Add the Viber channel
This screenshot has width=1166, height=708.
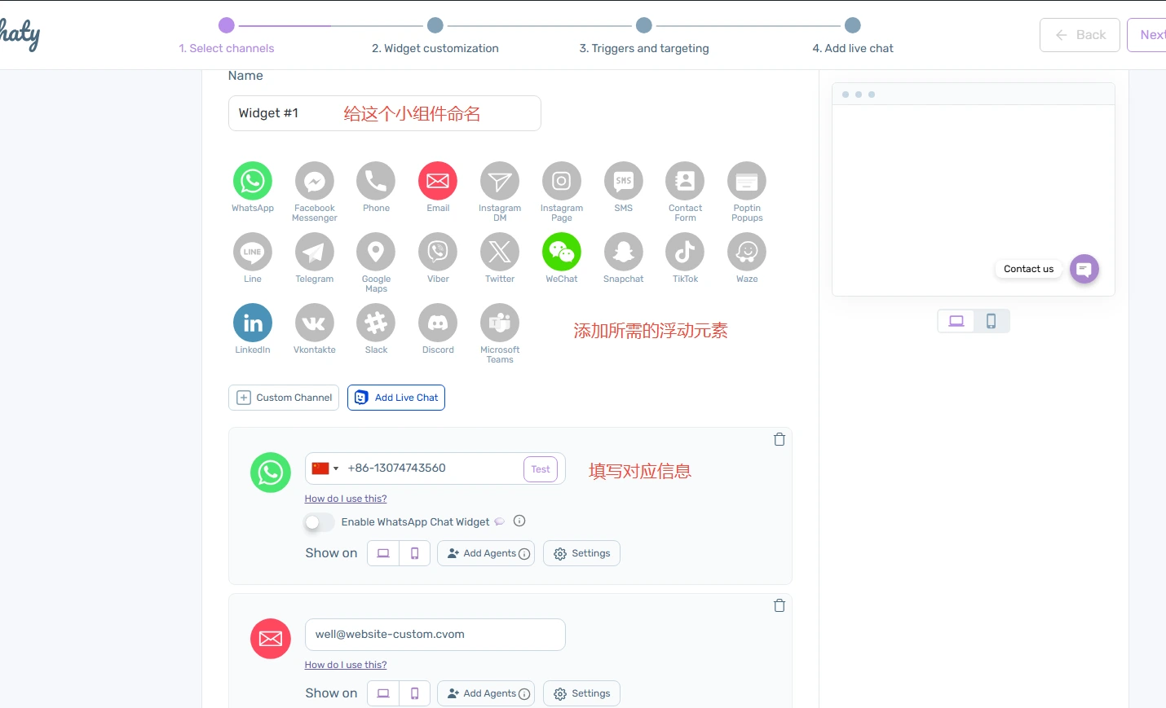pos(438,253)
